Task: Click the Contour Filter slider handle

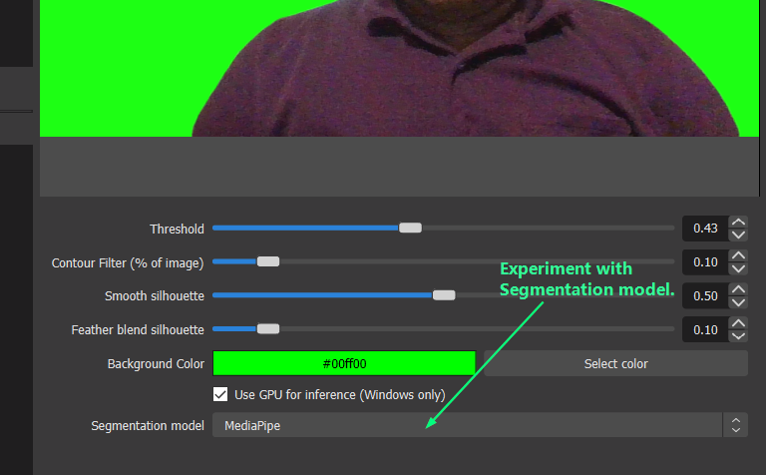Action: 267,261
